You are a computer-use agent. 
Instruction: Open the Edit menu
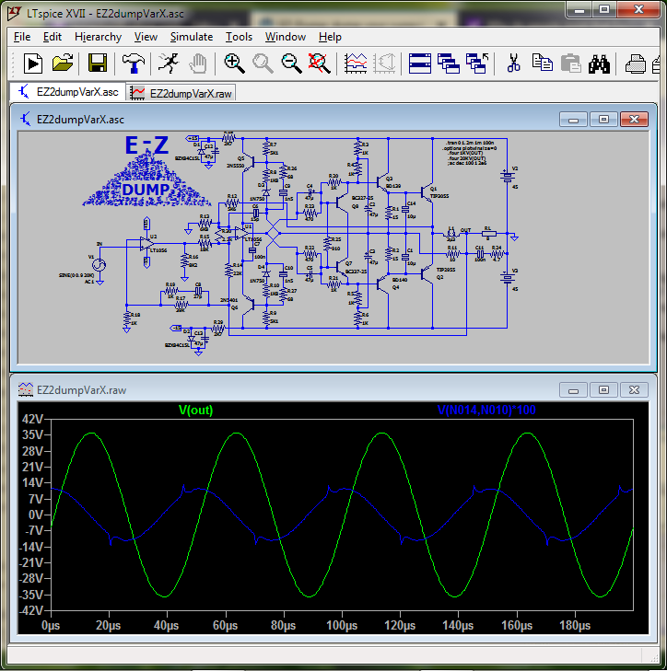[53, 37]
